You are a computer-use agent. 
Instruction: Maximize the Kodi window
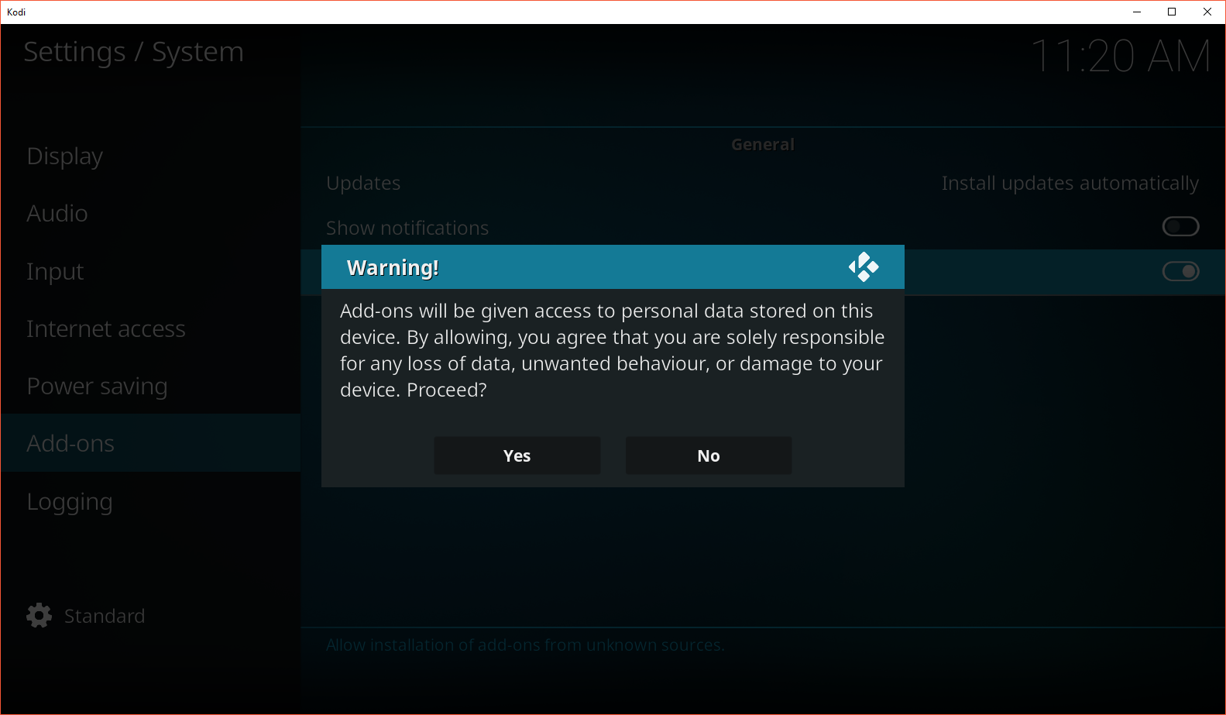click(x=1172, y=12)
